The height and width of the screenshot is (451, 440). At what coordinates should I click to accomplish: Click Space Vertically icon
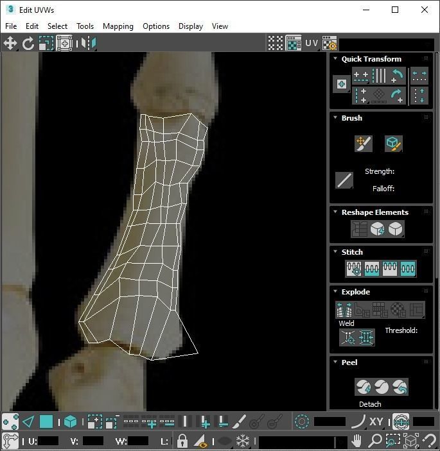(x=419, y=96)
